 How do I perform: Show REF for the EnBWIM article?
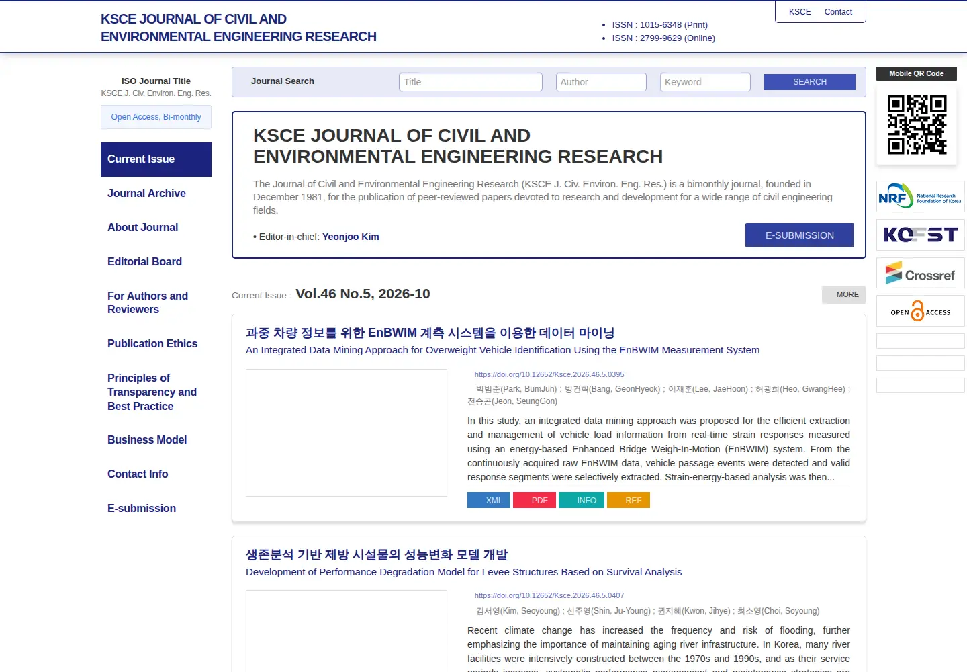click(629, 500)
